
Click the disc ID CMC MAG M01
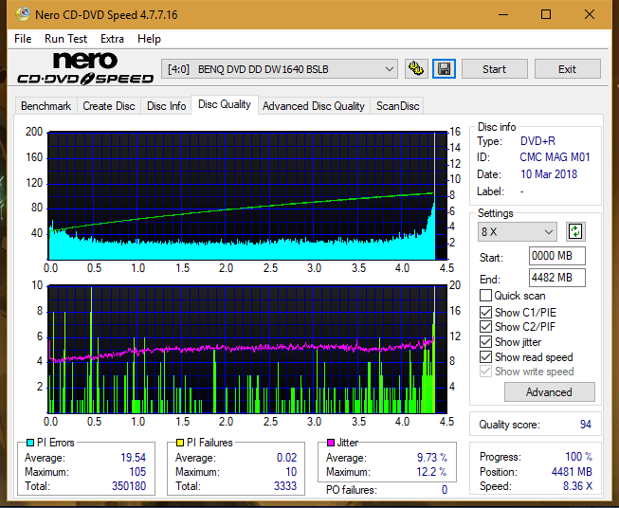coord(555,157)
